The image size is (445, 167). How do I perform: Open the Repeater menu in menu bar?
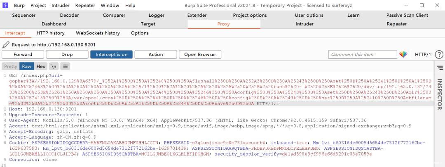(85, 5)
